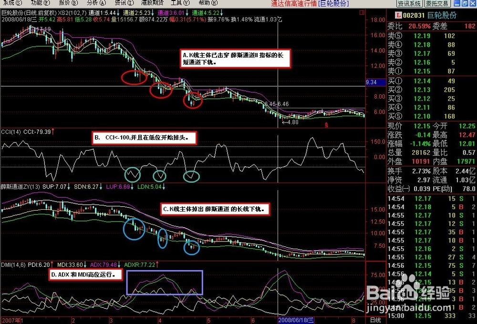Click the 外盘 10191 value

[421, 162]
